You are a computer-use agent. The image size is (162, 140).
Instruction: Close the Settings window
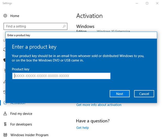click(157, 3)
